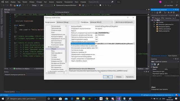180x101 pixels.
Task: Open Task View from taskbar
Action: (54, 98)
